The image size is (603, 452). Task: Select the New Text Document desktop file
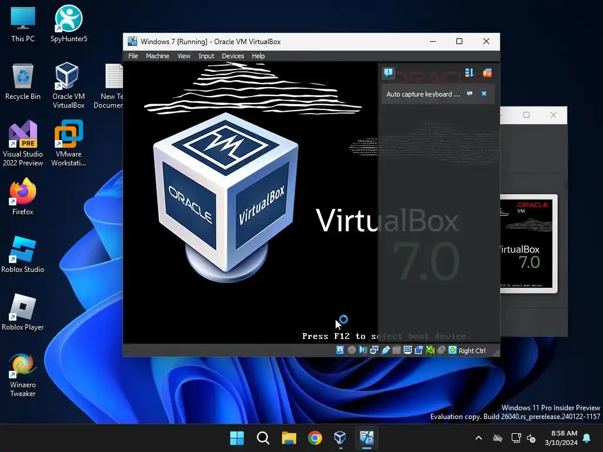click(110, 86)
